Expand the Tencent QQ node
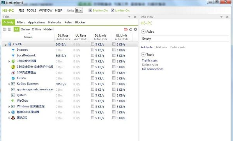Image resolution: width=233 pixels, height=141 pixels. coord(9,118)
